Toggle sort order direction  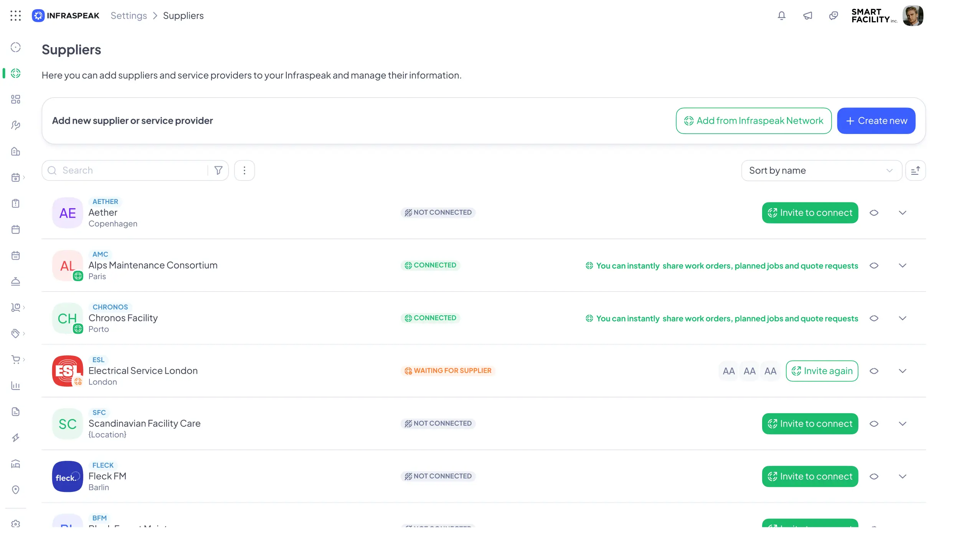[916, 171]
